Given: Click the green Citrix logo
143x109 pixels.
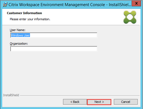Looking at the screenshot, I should point(130,17).
